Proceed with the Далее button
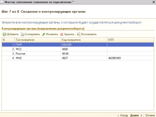 point(134,115)
